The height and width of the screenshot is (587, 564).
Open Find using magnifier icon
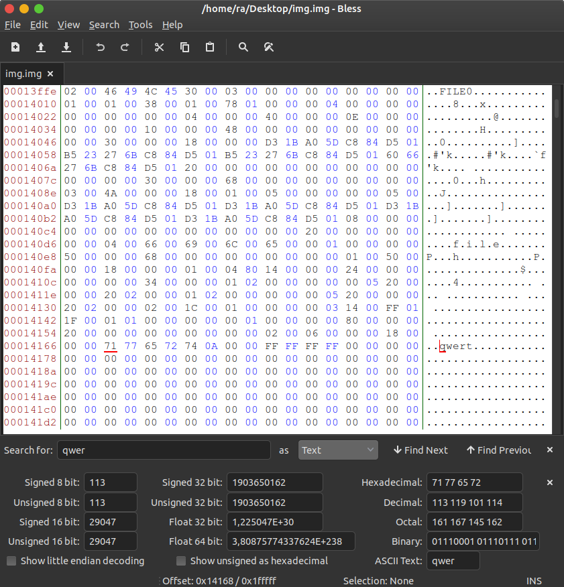tap(243, 47)
